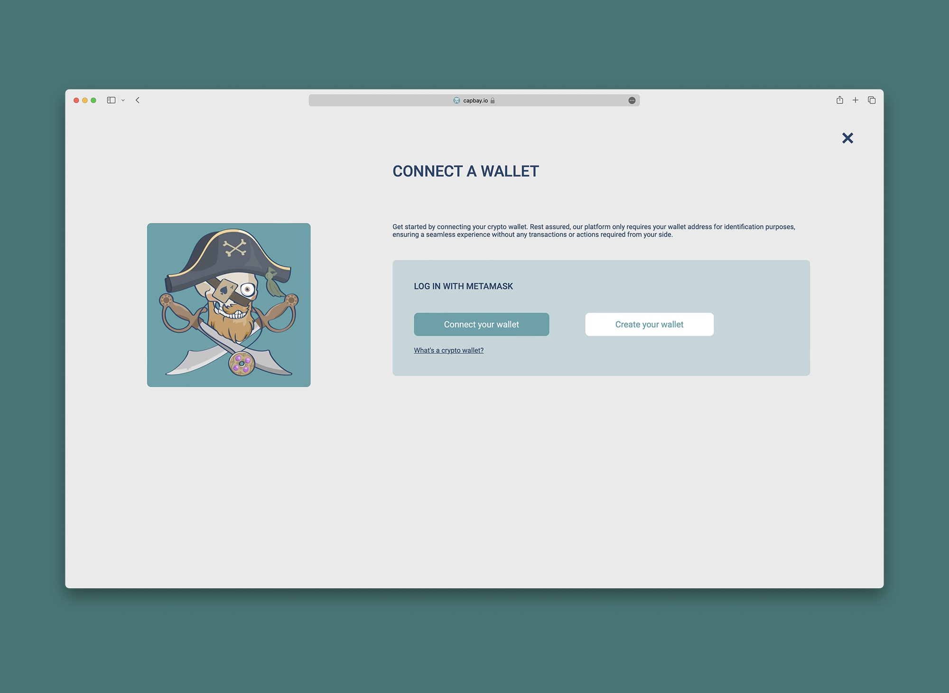
Task: Click the address bar URL field
Action: pos(474,100)
